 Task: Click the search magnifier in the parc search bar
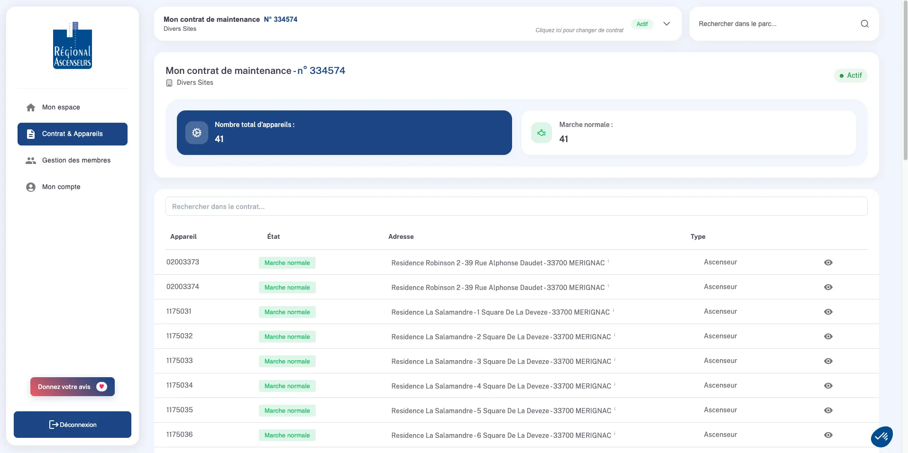coord(865,23)
